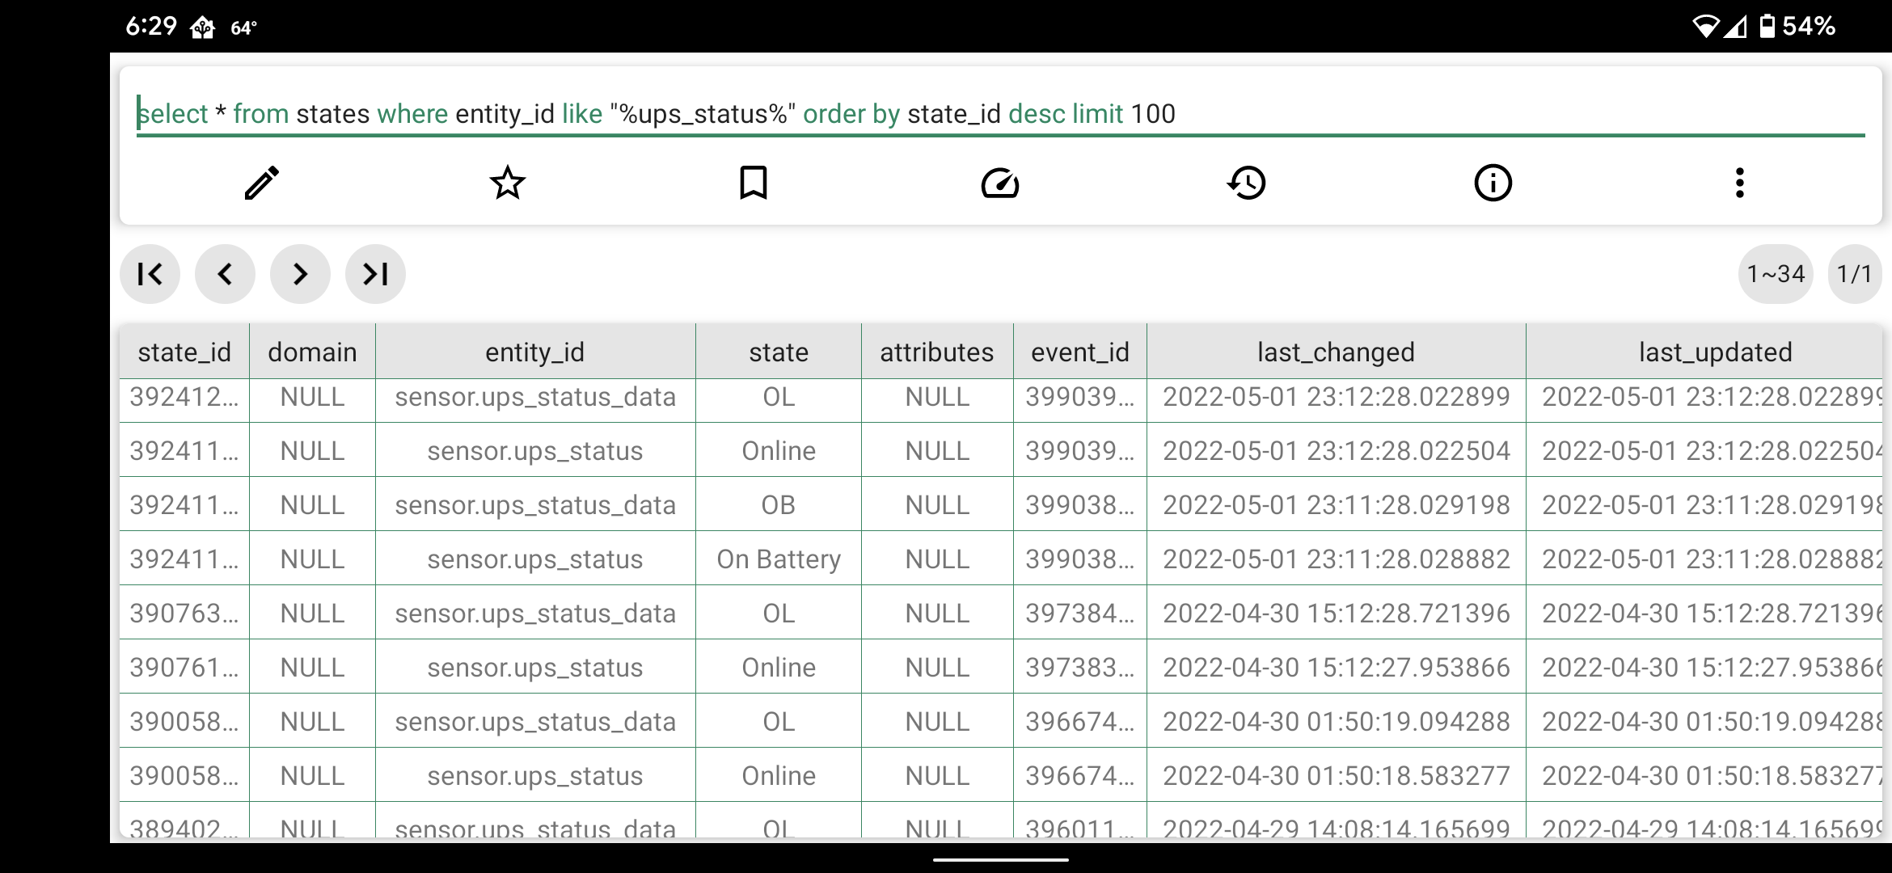Click the sensor.ups_status_data cell in row one
The height and width of the screenshot is (873, 1892).
[x=535, y=397]
